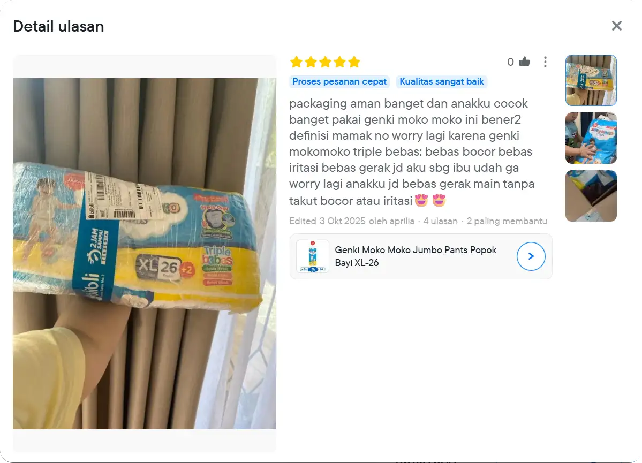Image resolution: width=642 pixels, height=463 pixels.
Task: Show the first diaper package thumbnail
Action: click(591, 80)
